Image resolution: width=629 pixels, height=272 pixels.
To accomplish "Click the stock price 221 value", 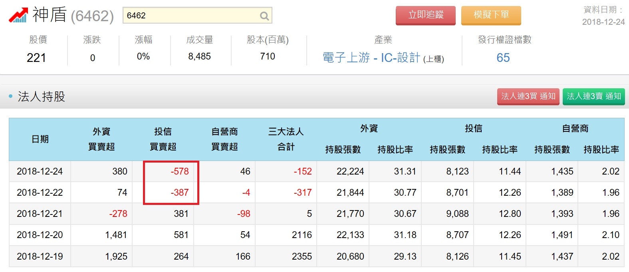I will click(x=36, y=58).
